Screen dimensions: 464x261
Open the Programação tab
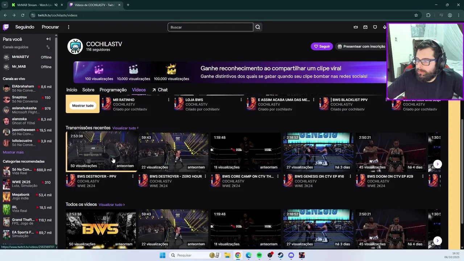pyautogui.click(x=113, y=90)
